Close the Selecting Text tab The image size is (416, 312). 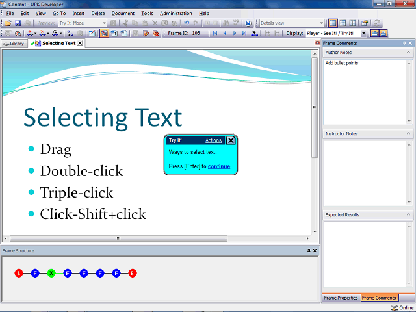[80, 44]
